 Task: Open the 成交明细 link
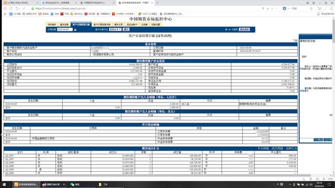[277, 148]
